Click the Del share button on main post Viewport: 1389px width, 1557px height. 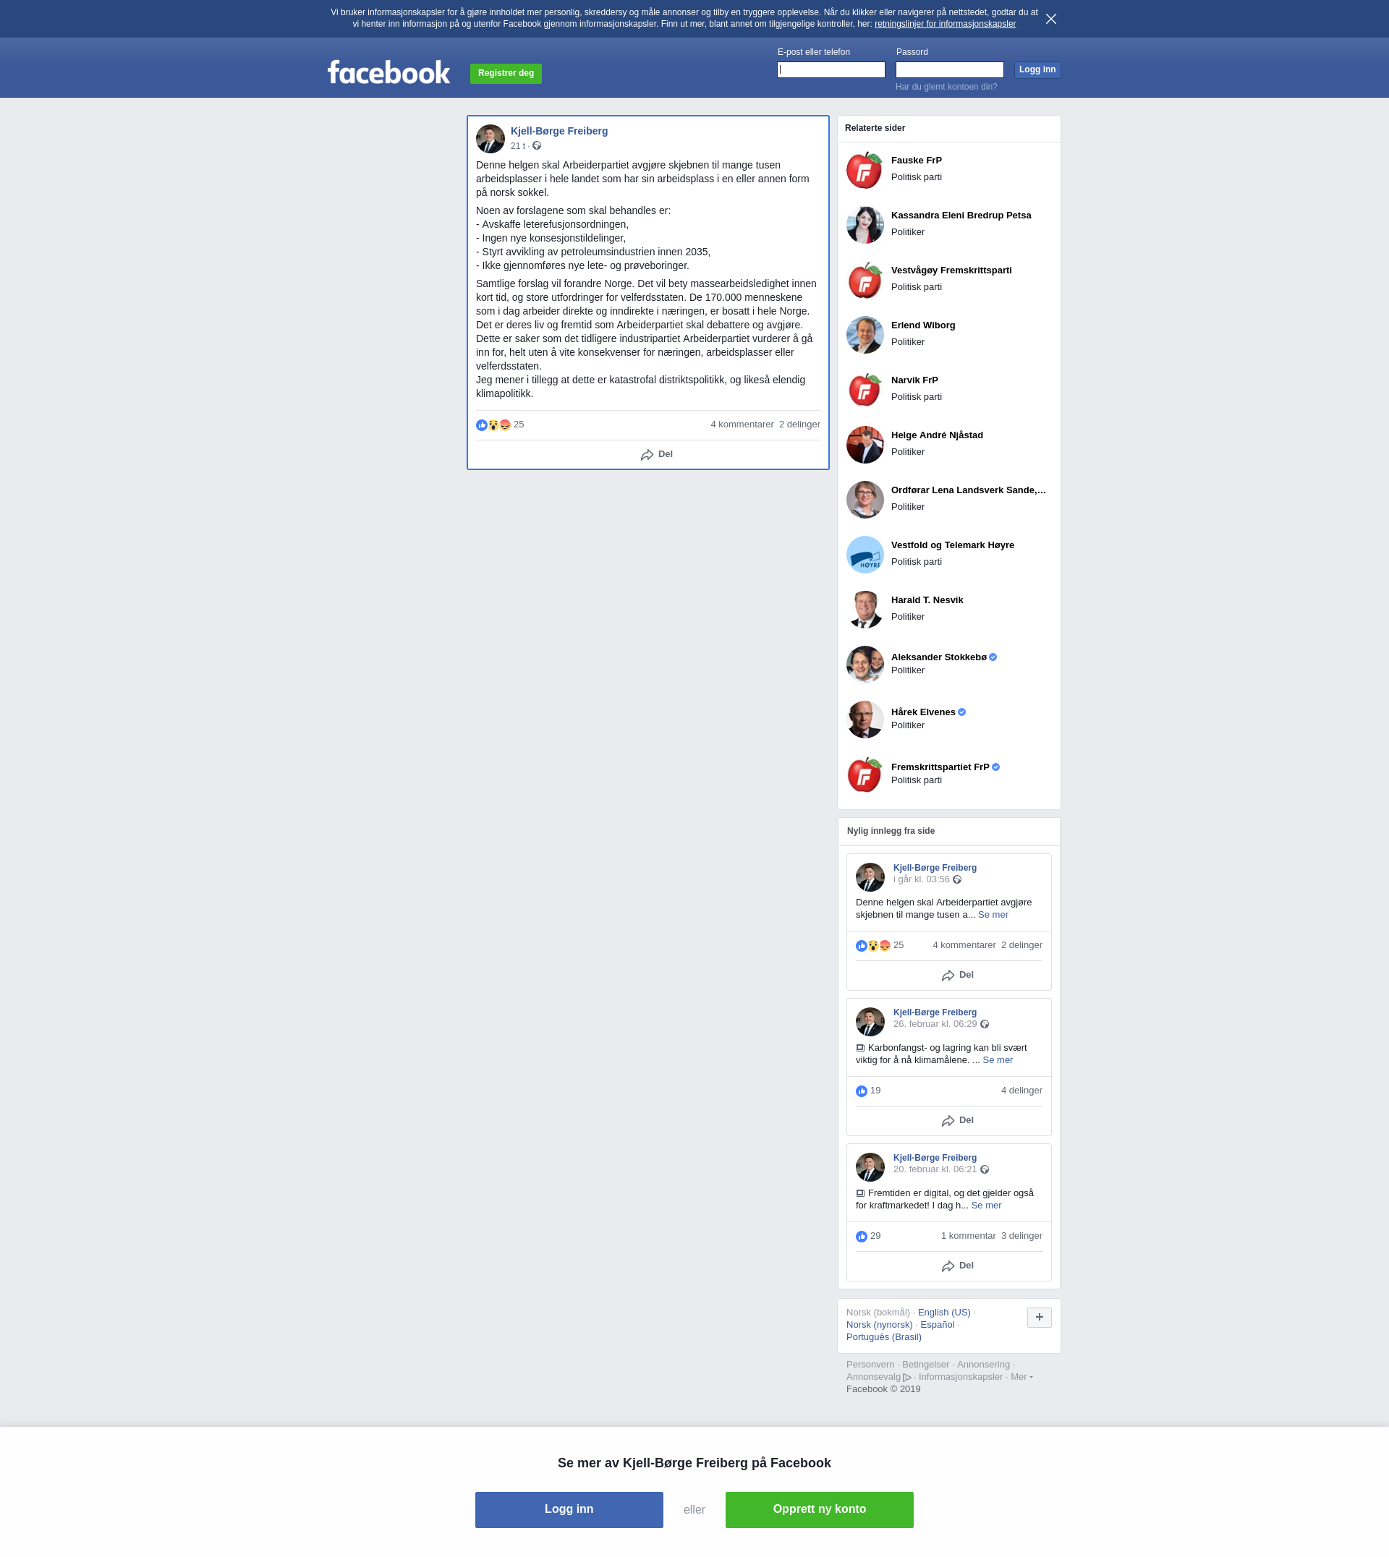click(656, 454)
